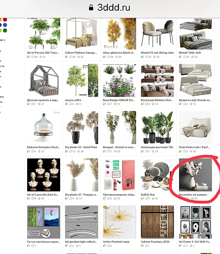The width and height of the screenshot is (220, 254).
Task: Open the Etuhome Demijohn Cloche thumbnail
Action: pos(44,128)
